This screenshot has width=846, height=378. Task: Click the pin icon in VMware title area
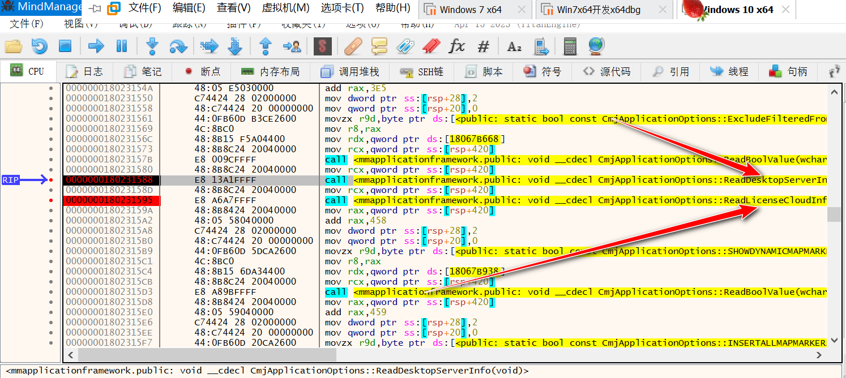(95, 8)
